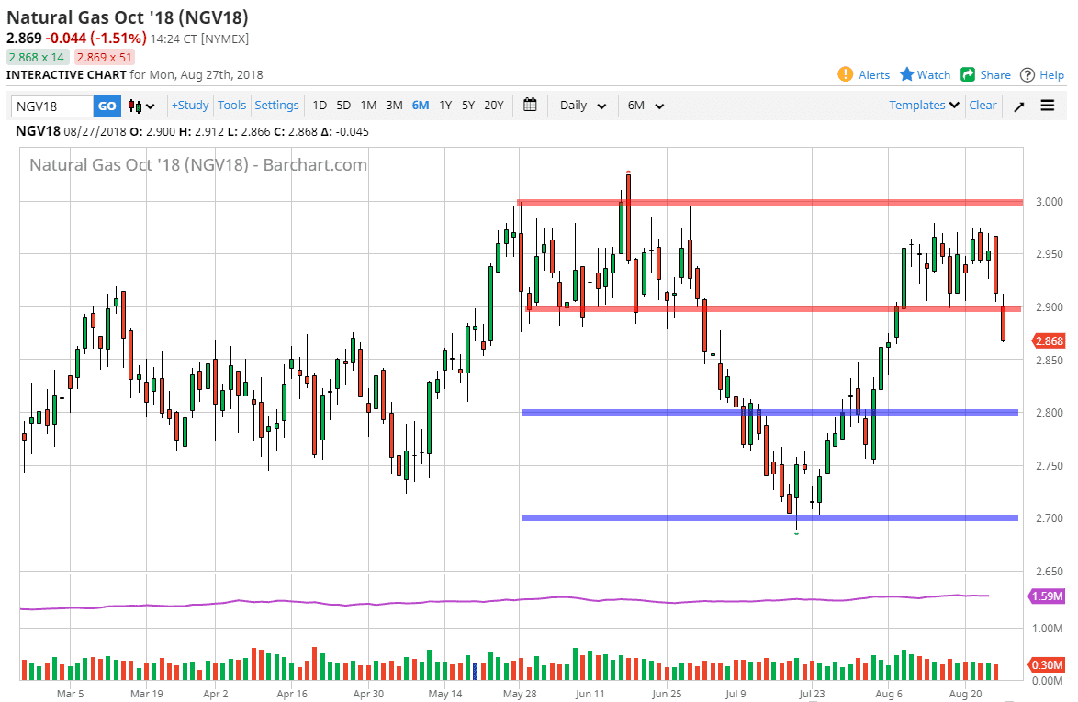Click the red 0.30M volume label
Screen dimensions: 1078x702
pyautogui.click(x=1047, y=664)
